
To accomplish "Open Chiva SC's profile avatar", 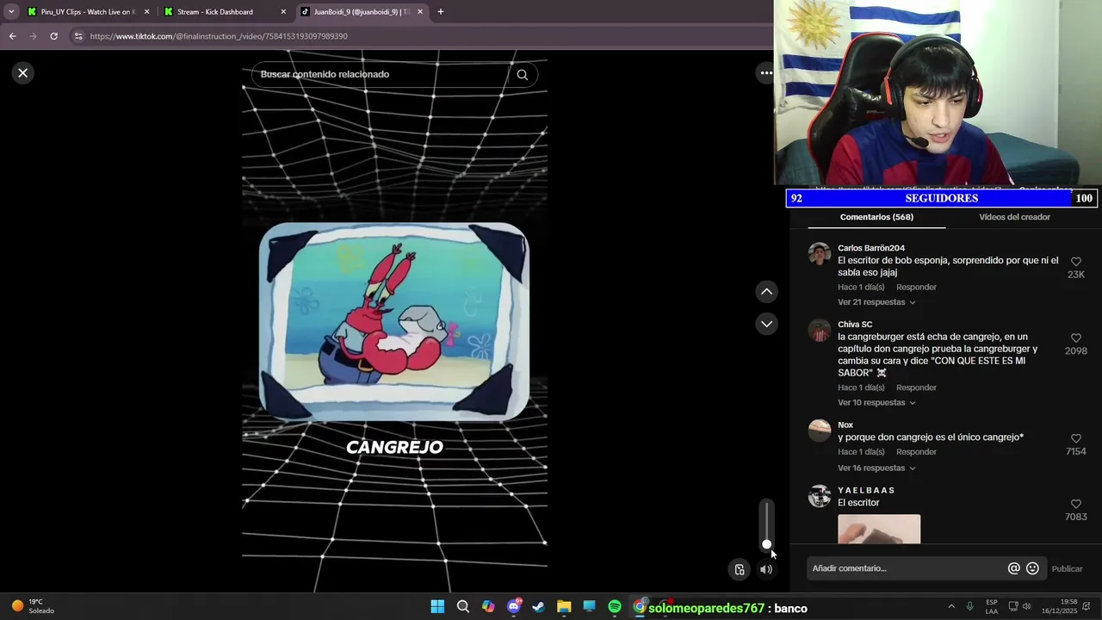I will (x=820, y=331).
